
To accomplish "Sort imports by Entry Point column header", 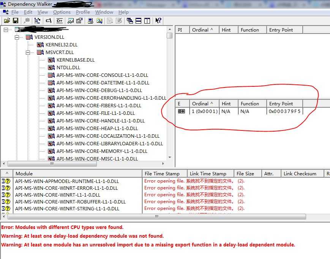I will (284, 30).
